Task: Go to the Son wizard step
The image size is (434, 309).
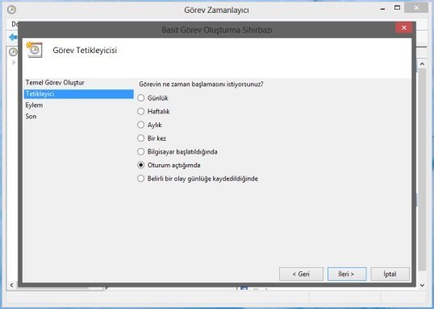Action: coord(31,116)
